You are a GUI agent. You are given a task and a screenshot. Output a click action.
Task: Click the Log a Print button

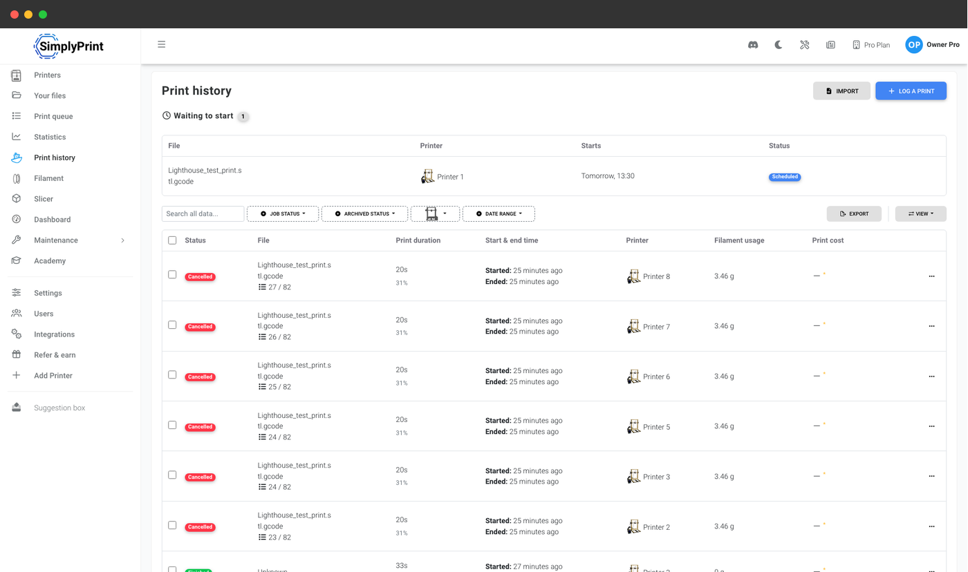[x=911, y=91]
